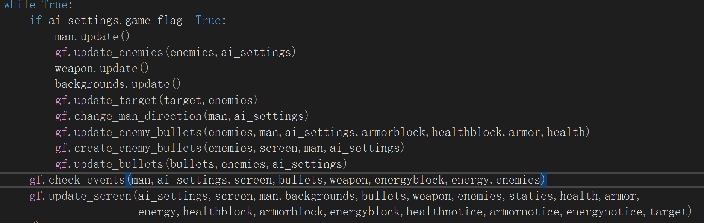Click the man.update() call
Image resolution: width=704 pixels, height=223 pixels.
[92, 36]
